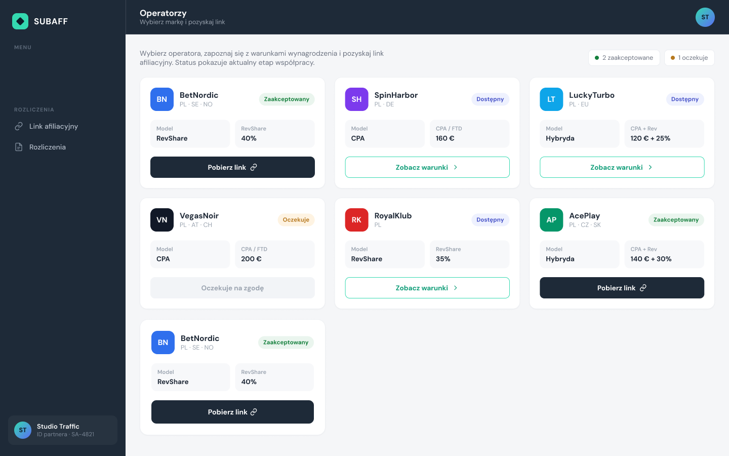Open Link afiliacyjny in the sidebar
Image resolution: width=729 pixels, height=456 pixels.
tap(63, 126)
